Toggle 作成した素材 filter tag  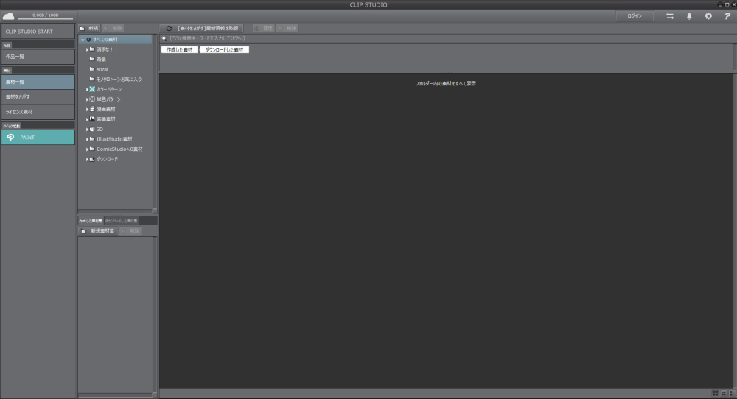coord(180,50)
